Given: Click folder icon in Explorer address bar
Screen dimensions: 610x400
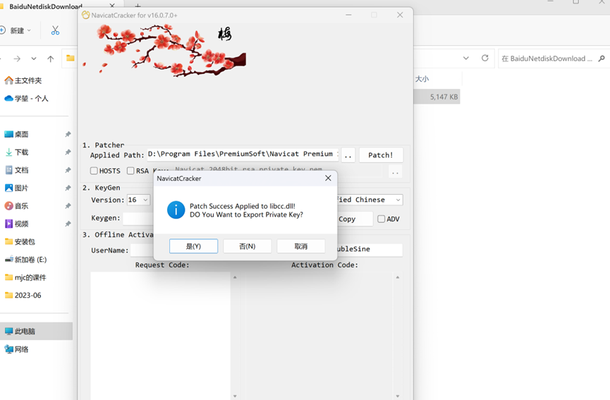Looking at the screenshot, I should (71, 59).
